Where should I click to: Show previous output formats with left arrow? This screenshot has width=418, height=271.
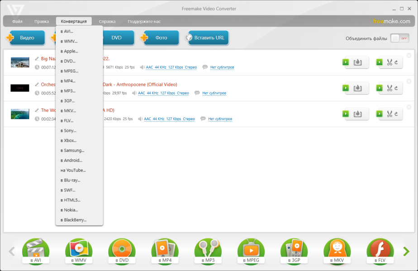[x=12, y=251]
